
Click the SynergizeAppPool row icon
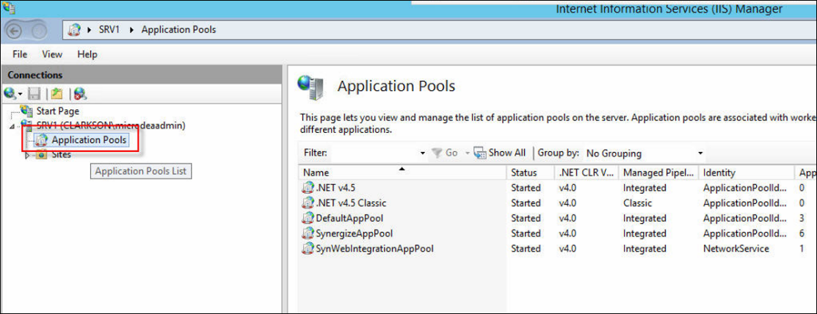pyautogui.click(x=308, y=233)
